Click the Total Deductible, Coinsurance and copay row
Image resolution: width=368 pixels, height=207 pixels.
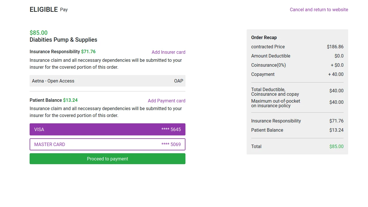click(x=275, y=92)
